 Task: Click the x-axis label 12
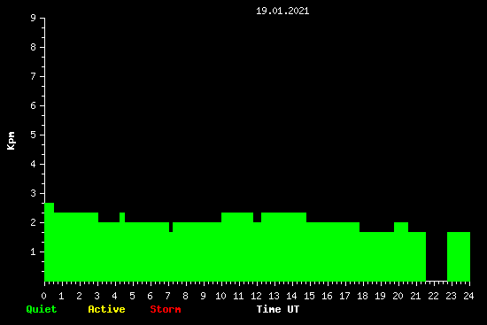[256, 296]
